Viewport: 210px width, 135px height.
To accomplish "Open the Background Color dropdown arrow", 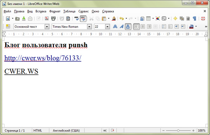I will (x=196, y=26).
